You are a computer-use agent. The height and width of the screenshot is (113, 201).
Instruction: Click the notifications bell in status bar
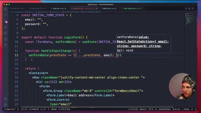(196, 109)
